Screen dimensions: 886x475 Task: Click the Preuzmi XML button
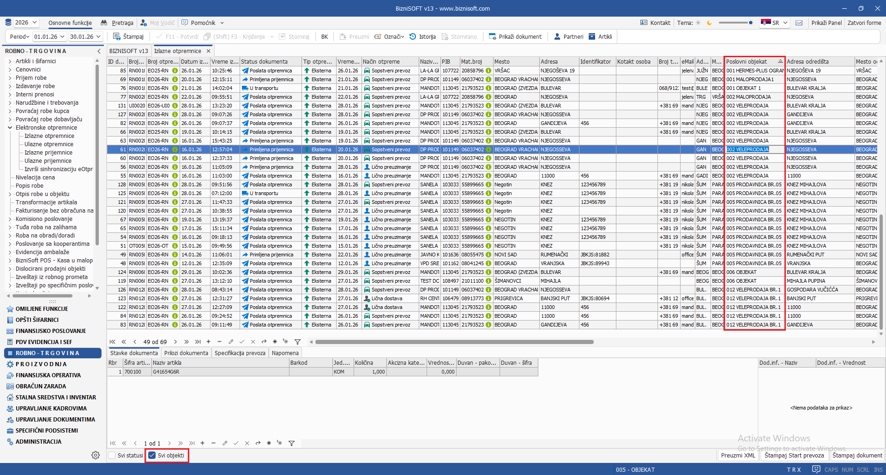(738, 455)
